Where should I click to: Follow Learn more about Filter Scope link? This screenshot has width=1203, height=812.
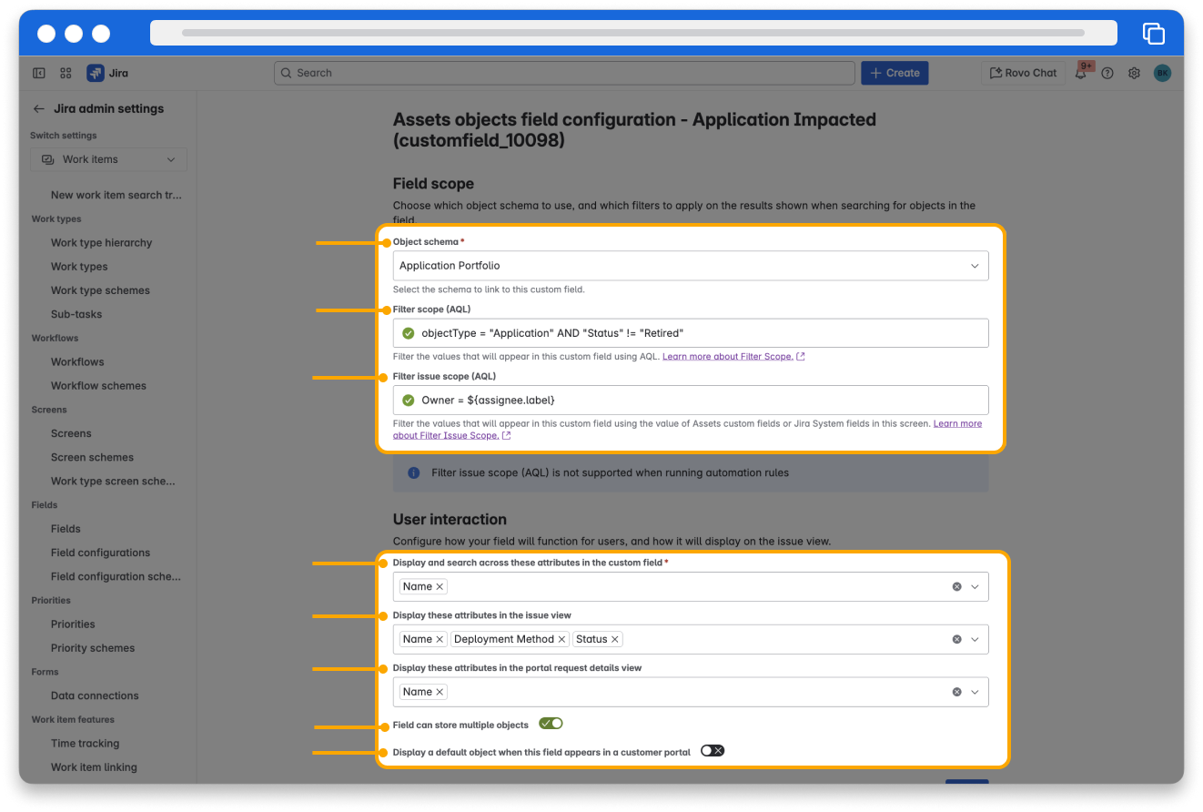733,357
